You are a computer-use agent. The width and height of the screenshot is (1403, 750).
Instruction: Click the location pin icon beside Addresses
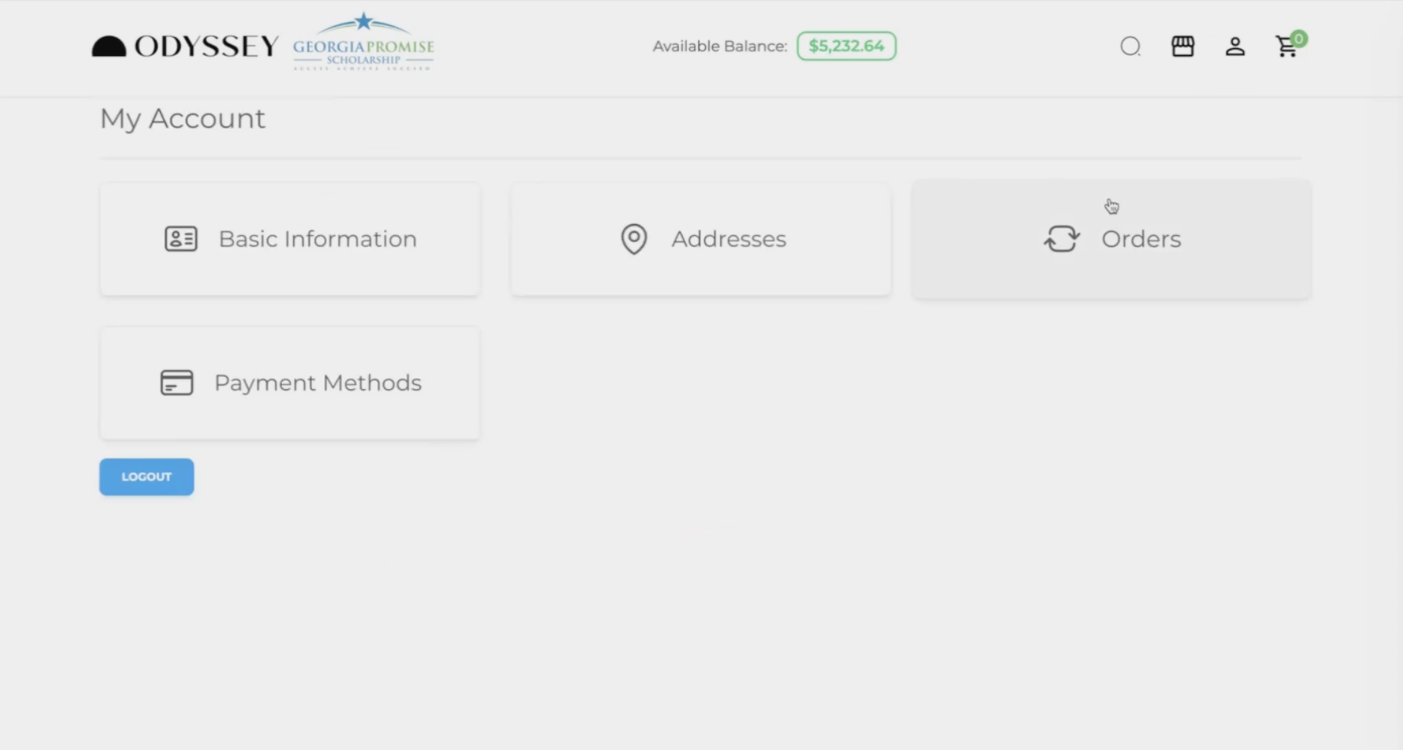pos(634,239)
